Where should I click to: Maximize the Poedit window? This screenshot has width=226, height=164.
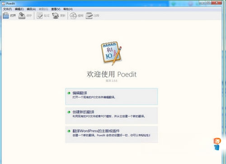208,3
